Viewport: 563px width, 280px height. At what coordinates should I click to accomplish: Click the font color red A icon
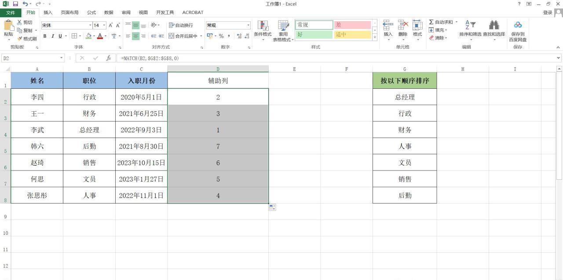point(100,36)
